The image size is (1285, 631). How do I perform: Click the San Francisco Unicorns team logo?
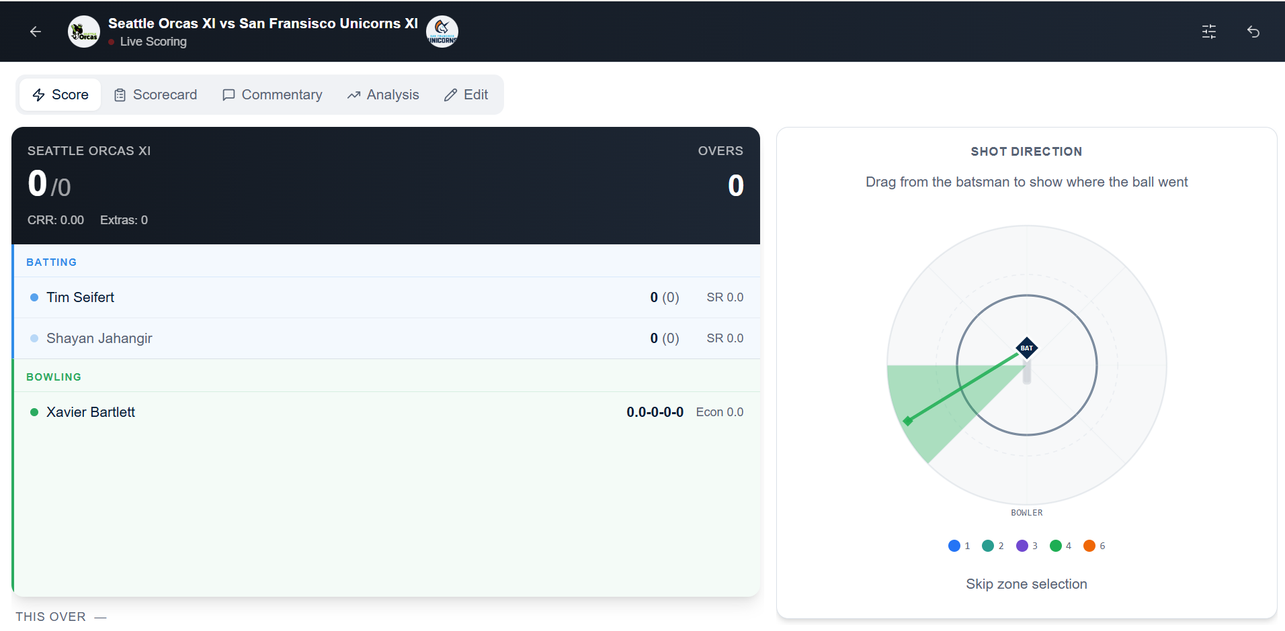coord(442,32)
